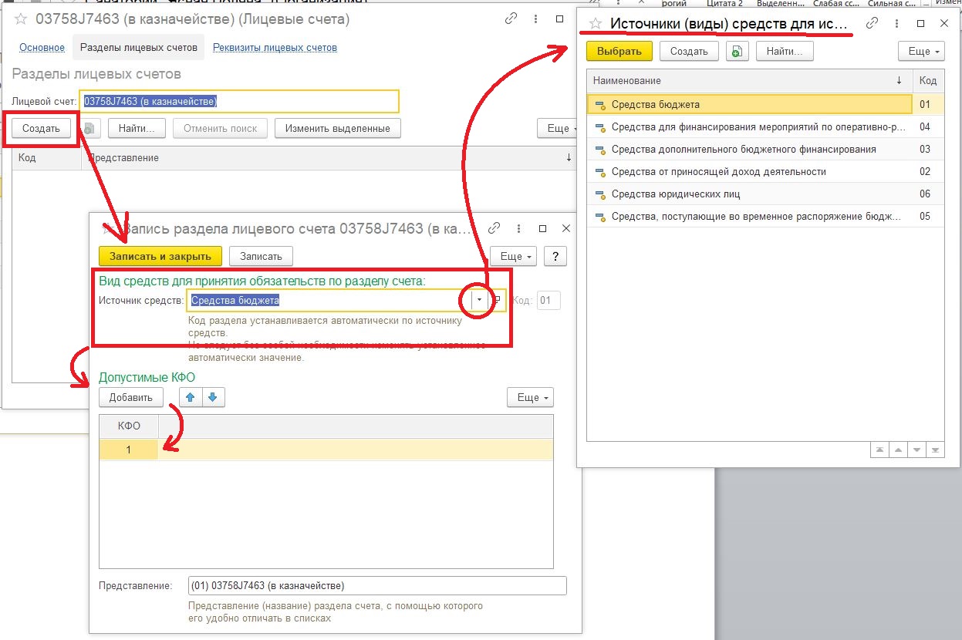Open Еще menu in Допустимые КФО section
The image size is (962, 640).
click(x=530, y=397)
